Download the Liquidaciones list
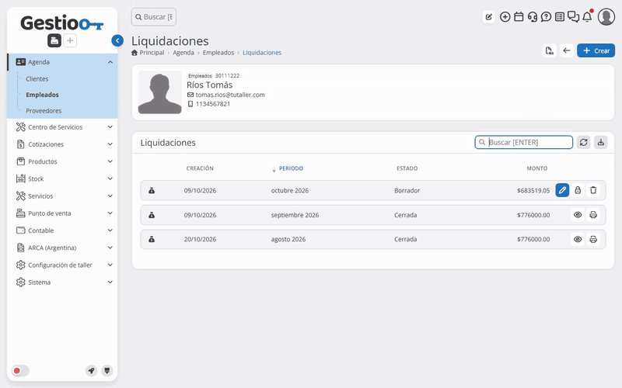 click(x=601, y=142)
